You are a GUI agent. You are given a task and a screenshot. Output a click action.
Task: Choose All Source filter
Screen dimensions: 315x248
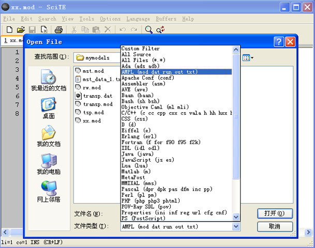[x=176, y=54]
